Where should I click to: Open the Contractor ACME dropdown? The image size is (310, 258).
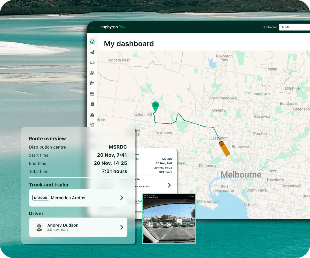tap(295, 27)
